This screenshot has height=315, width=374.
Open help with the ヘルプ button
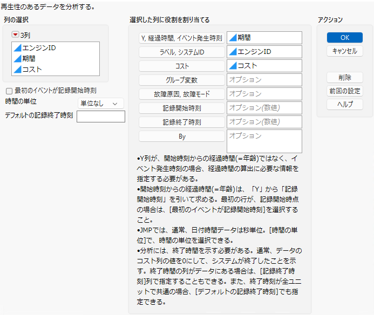pos(345,104)
